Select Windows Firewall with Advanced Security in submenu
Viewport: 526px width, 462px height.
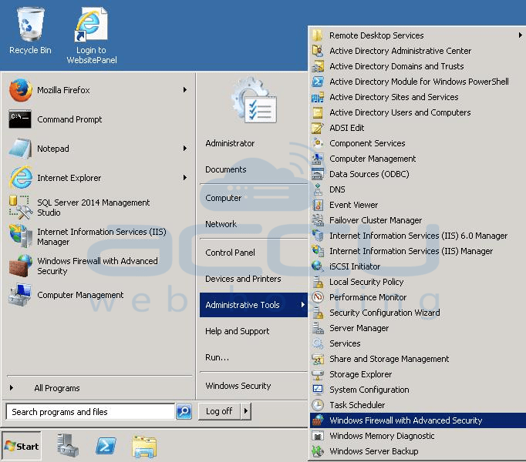418,420
